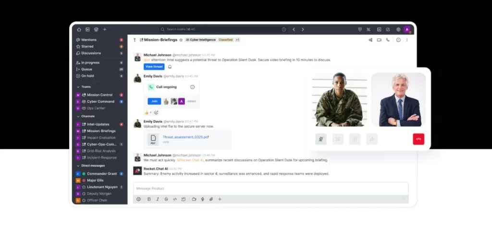Open the Impact-Evaluation channel
The image size is (492, 229).
99,138
